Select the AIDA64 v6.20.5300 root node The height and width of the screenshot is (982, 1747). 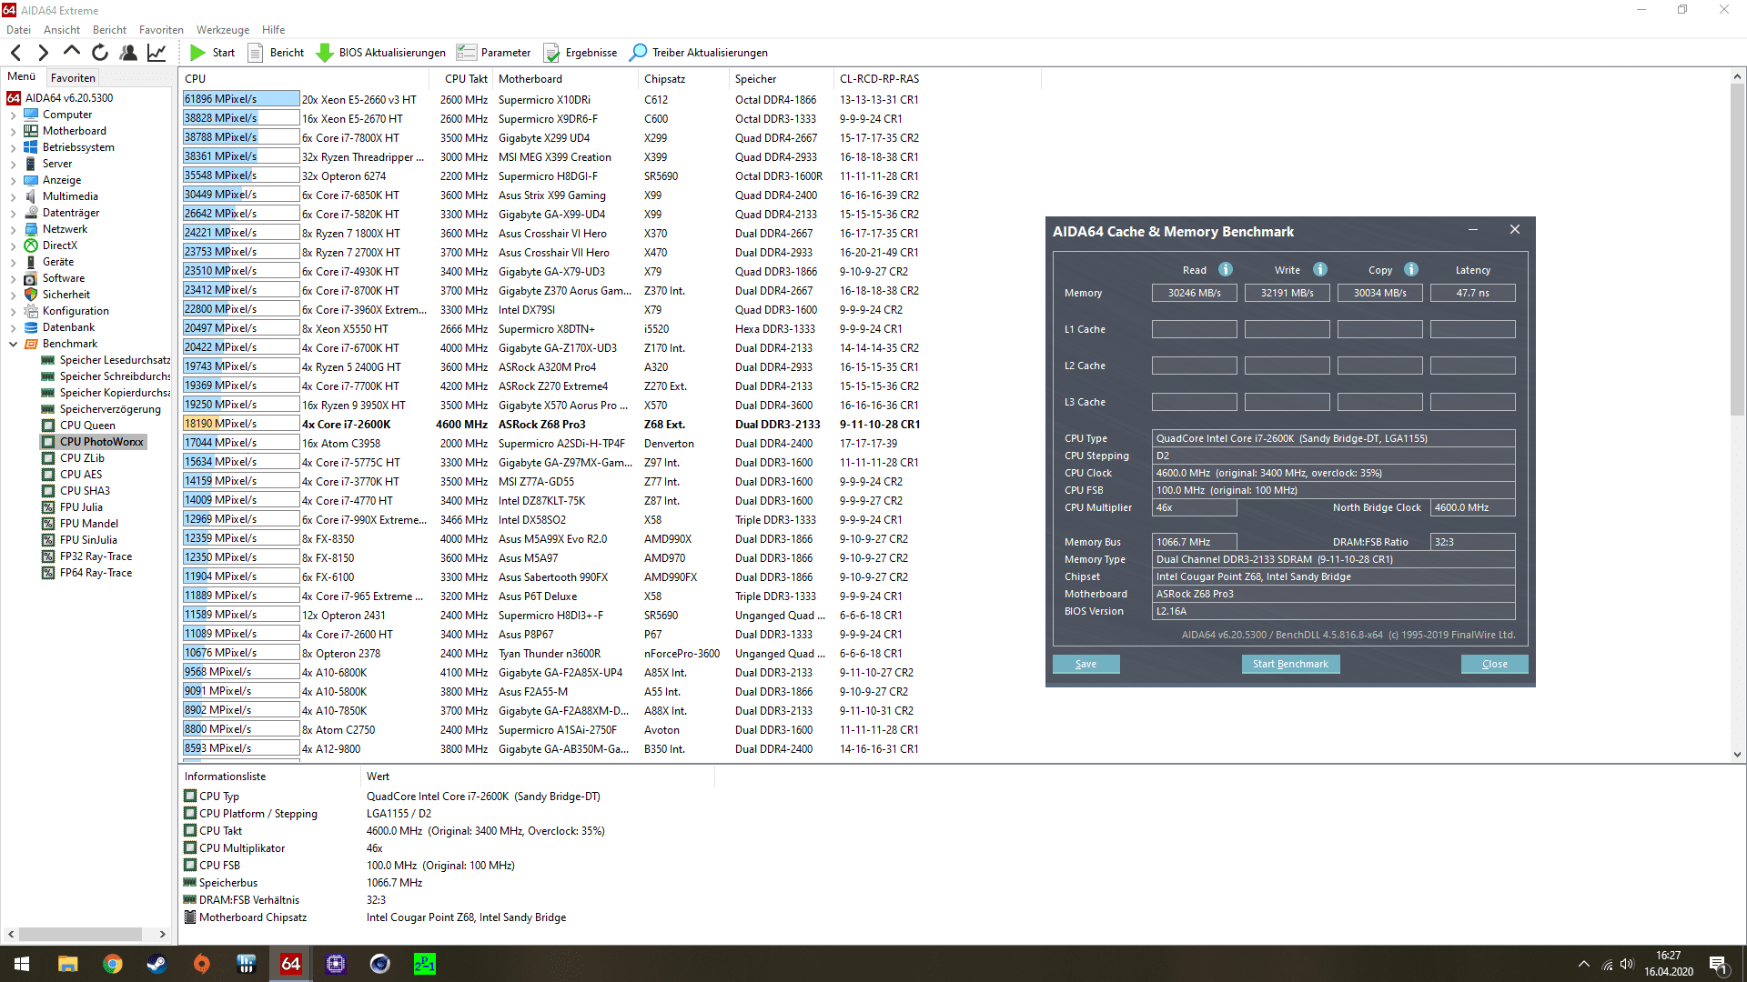[69, 98]
